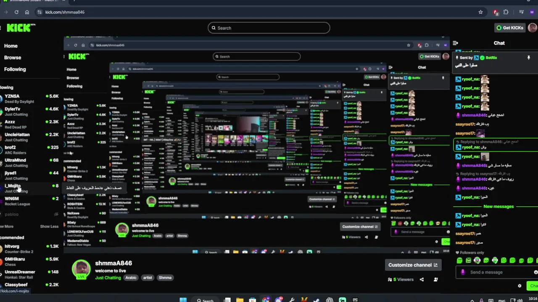Insert the angry green emote second in the row
This screenshot has width=538, height=302.
[x=468, y=260]
